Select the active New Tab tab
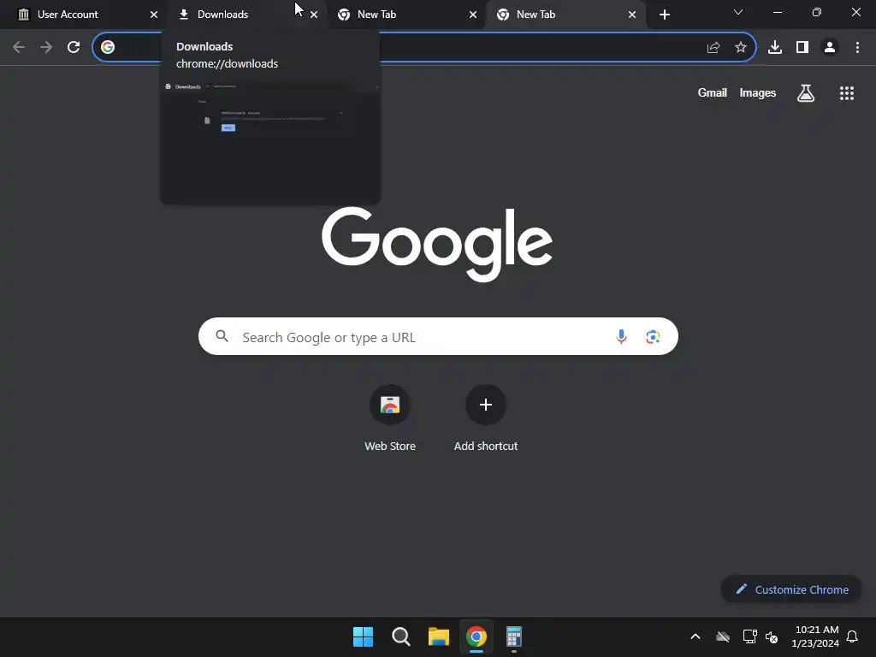This screenshot has width=876, height=657. [x=565, y=15]
